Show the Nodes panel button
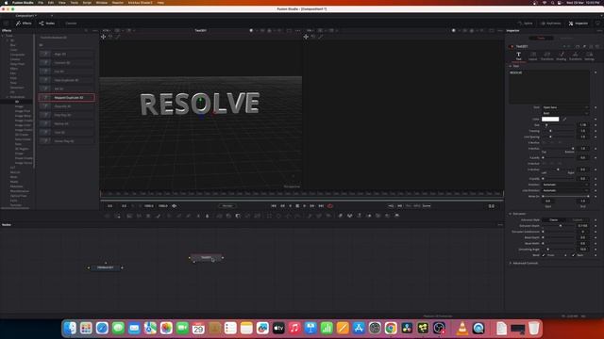Screen dimensions: 604x339 click(47, 24)
